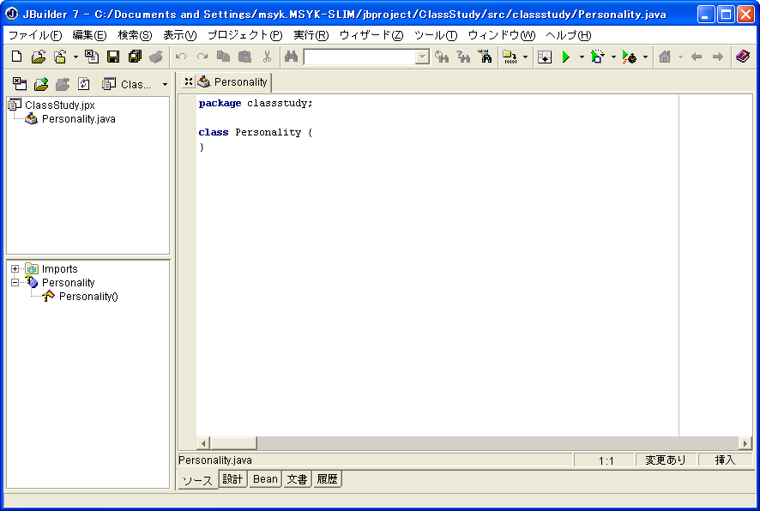Select Personality.java in the project tree
Viewport: 760px width, 511px height.
pyautogui.click(x=78, y=119)
